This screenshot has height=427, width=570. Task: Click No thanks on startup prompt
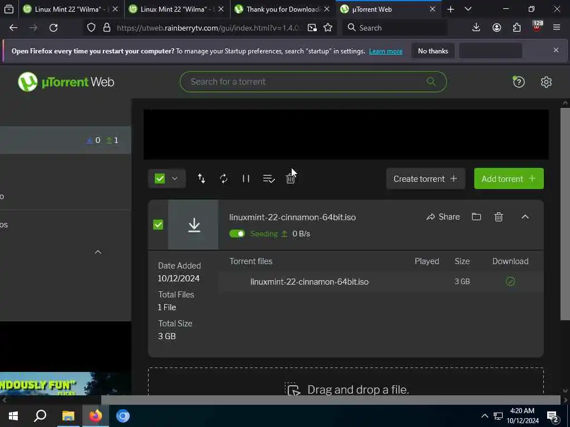433,51
